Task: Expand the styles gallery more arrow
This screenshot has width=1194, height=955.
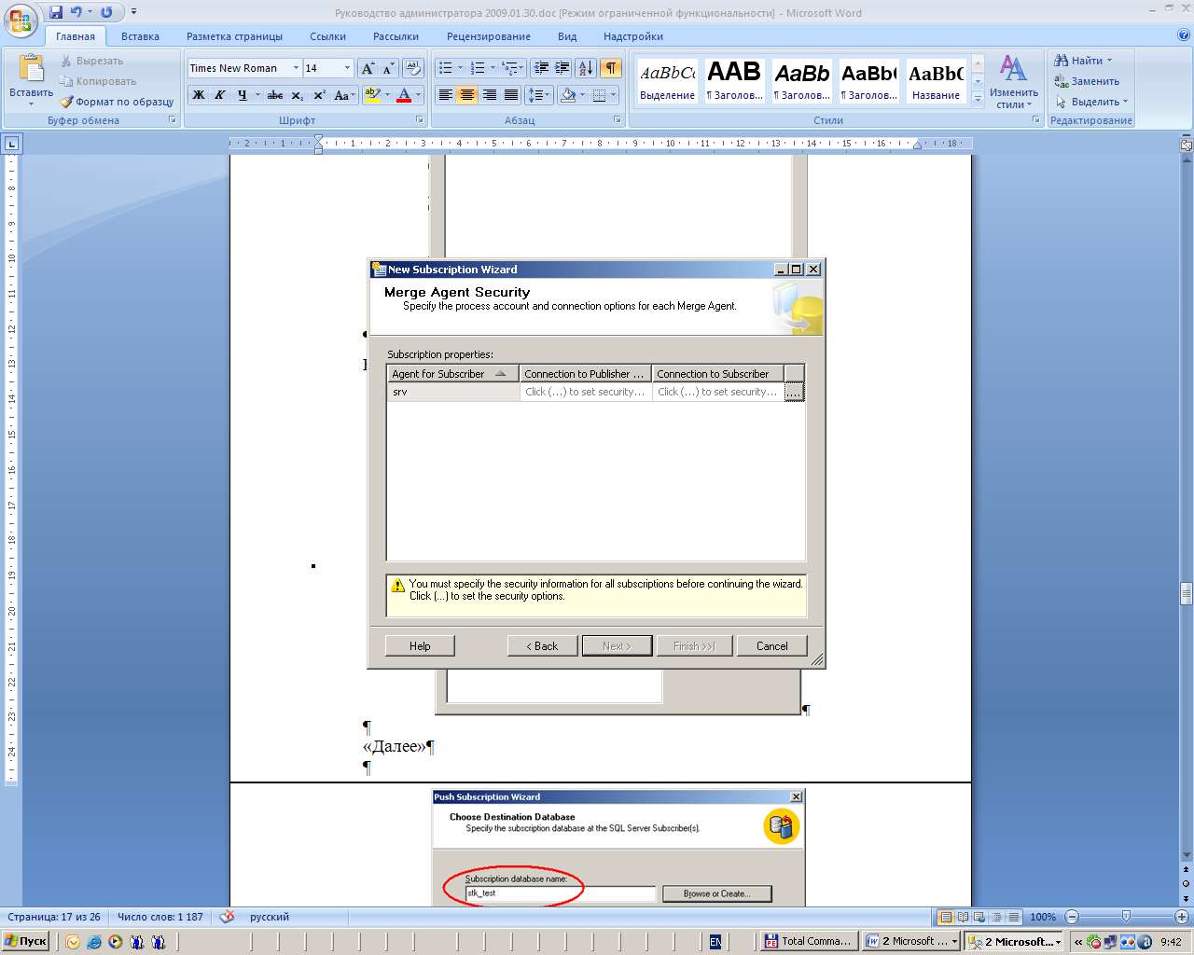Action: coord(978,99)
